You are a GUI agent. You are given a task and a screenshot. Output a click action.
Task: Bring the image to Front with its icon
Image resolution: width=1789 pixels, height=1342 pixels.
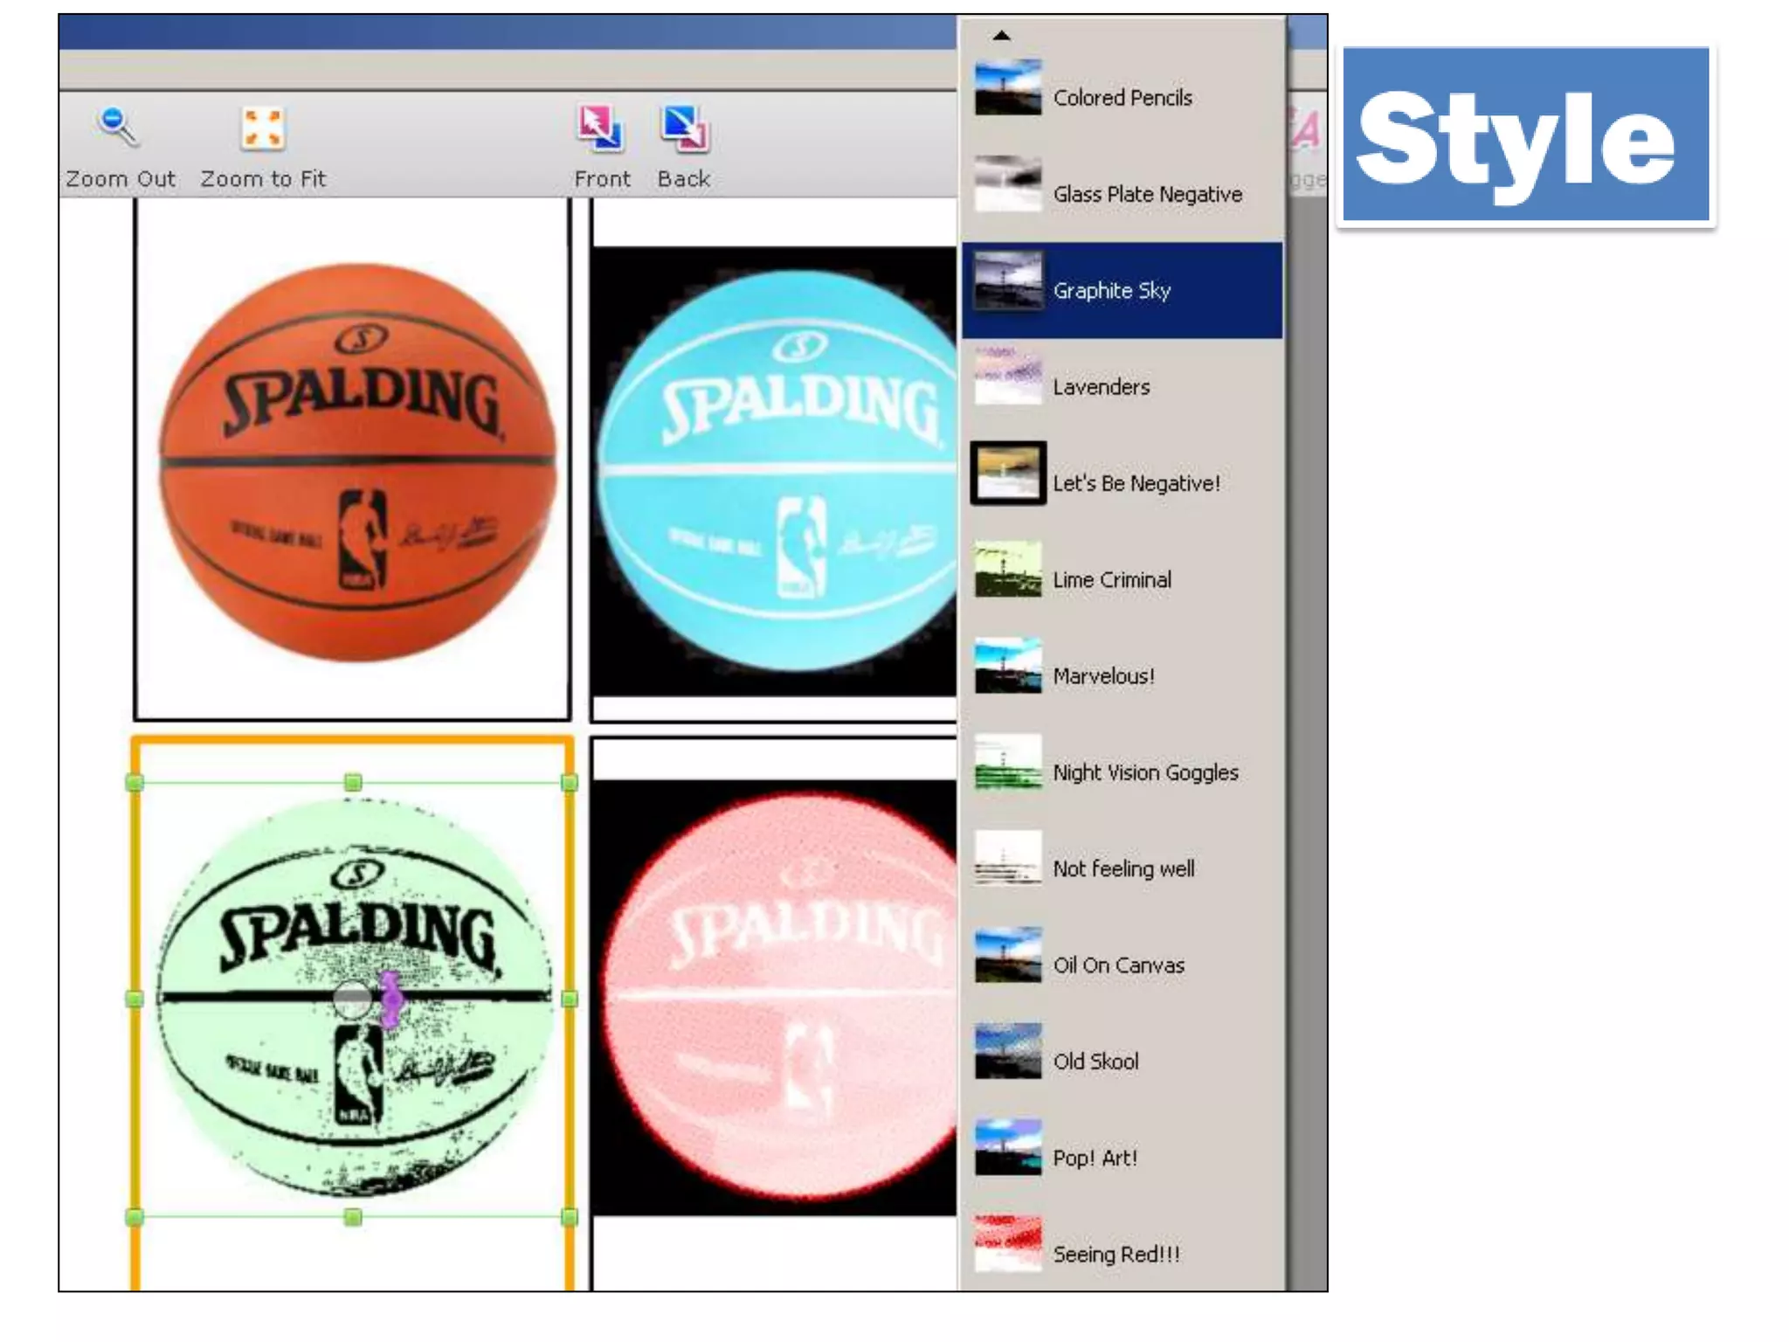[x=601, y=129]
